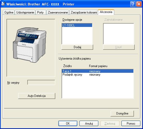Click the Brother printer illustration
This screenshot has height=129, width=143.
30,45
